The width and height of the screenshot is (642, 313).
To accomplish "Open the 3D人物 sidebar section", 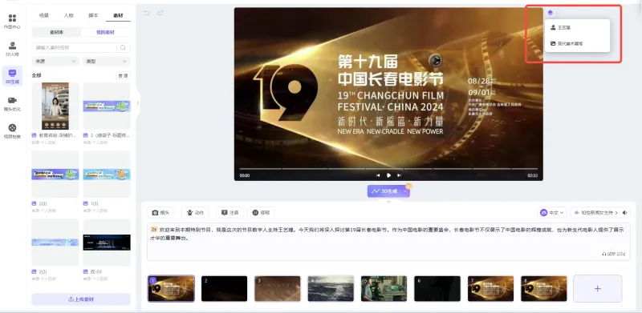I will coord(12,49).
